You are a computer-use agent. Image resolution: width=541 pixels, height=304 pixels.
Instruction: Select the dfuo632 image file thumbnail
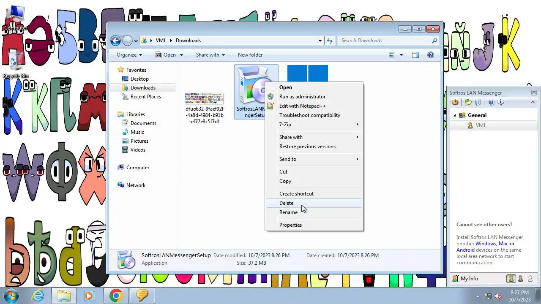point(205,98)
